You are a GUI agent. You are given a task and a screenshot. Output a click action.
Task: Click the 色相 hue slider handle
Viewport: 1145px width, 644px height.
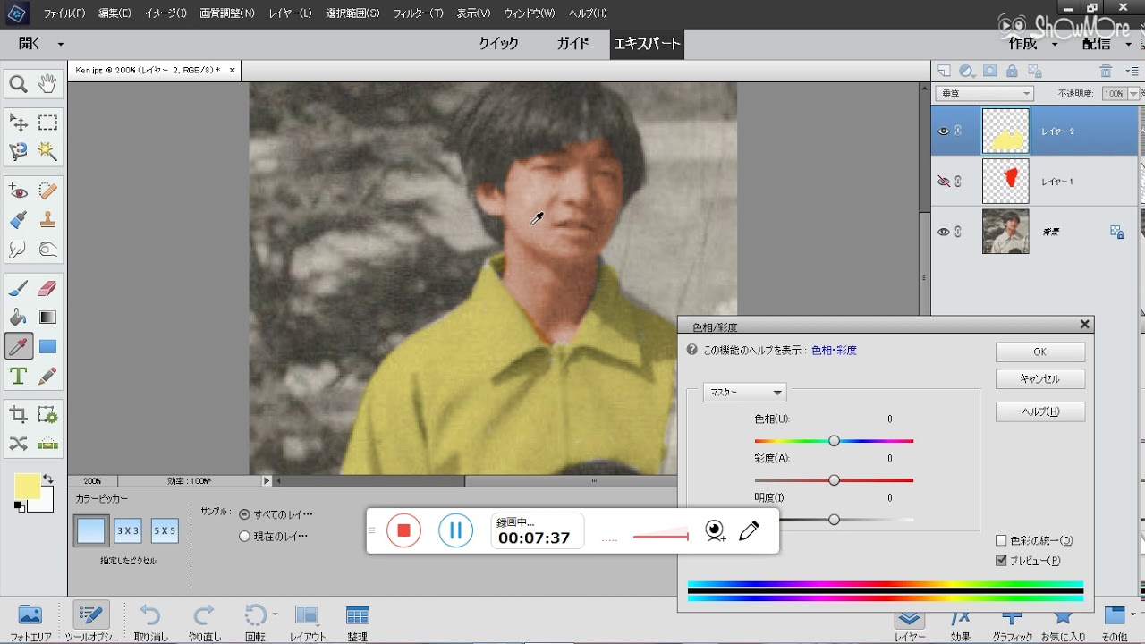point(834,440)
